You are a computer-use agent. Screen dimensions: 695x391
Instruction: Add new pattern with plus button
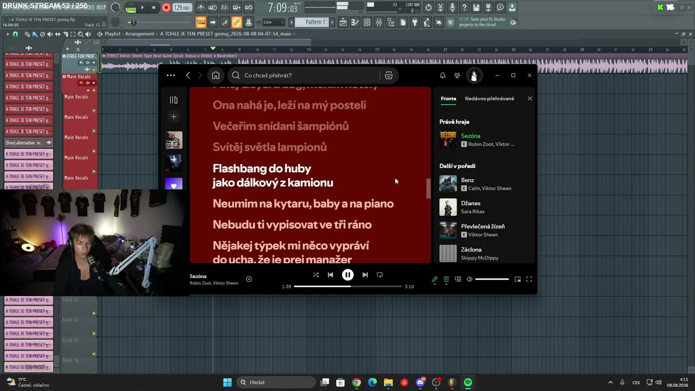point(332,22)
